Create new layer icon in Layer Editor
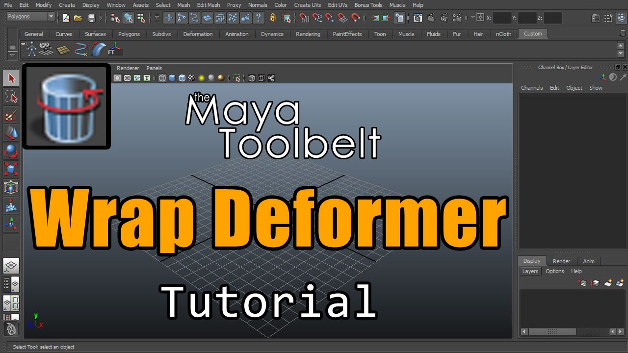The height and width of the screenshot is (353, 628). tap(608, 282)
